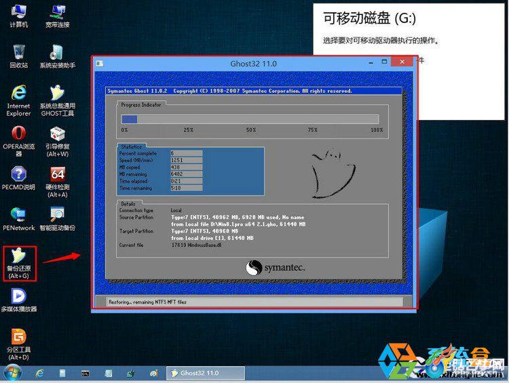This screenshot has width=509, height=383.
Task: Click the Time elapsed value 0:21
Action: pyautogui.click(x=186, y=181)
